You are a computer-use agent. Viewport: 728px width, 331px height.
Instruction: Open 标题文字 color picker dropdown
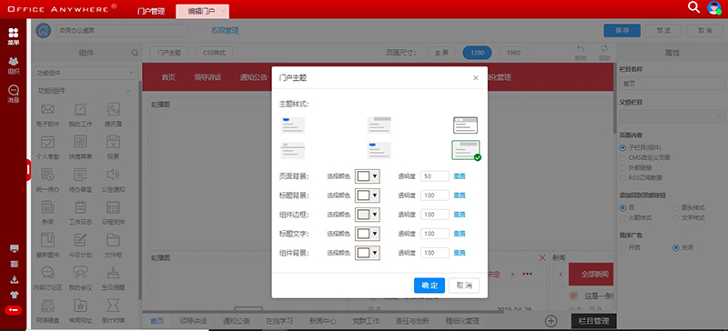(x=368, y=234)
